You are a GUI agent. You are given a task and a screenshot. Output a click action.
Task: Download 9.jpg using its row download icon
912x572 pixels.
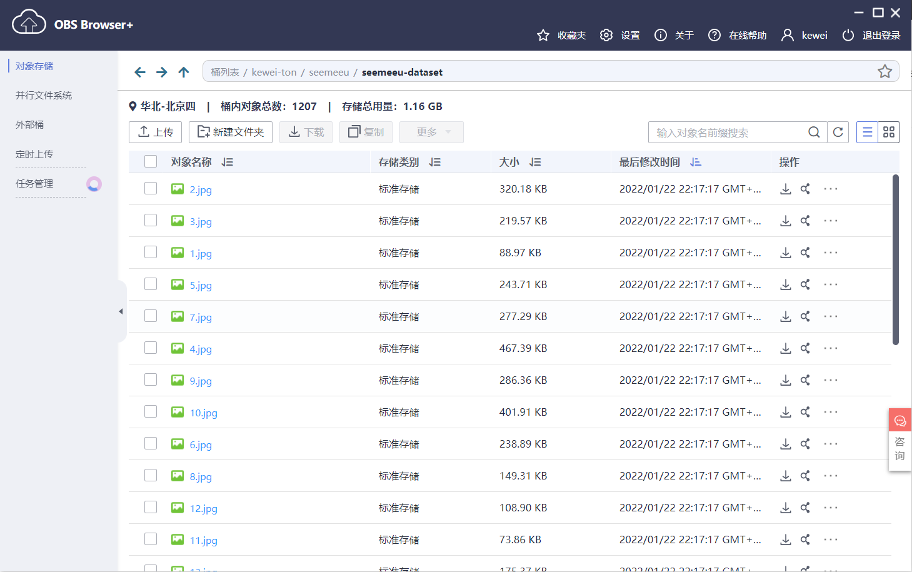coord(786,380)
